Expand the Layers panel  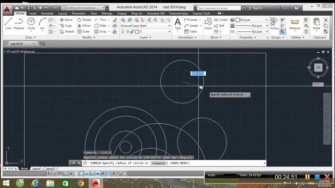coord(146,37)
